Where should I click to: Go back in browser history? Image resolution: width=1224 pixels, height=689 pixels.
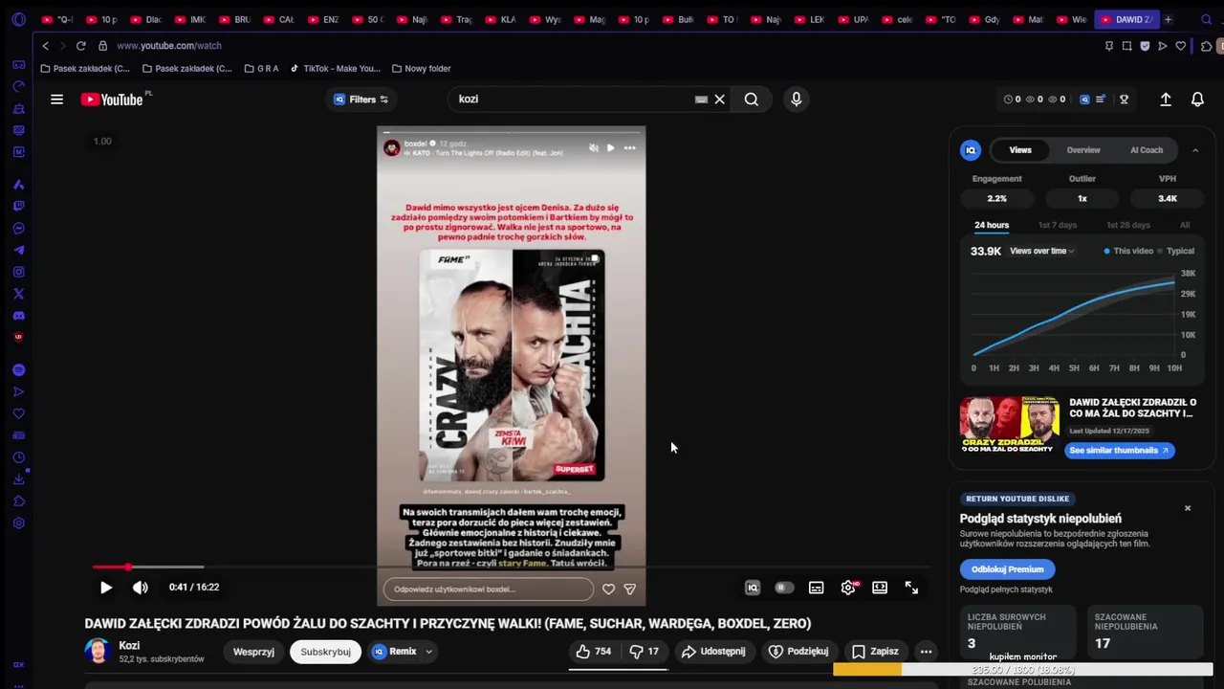(45, 46)
